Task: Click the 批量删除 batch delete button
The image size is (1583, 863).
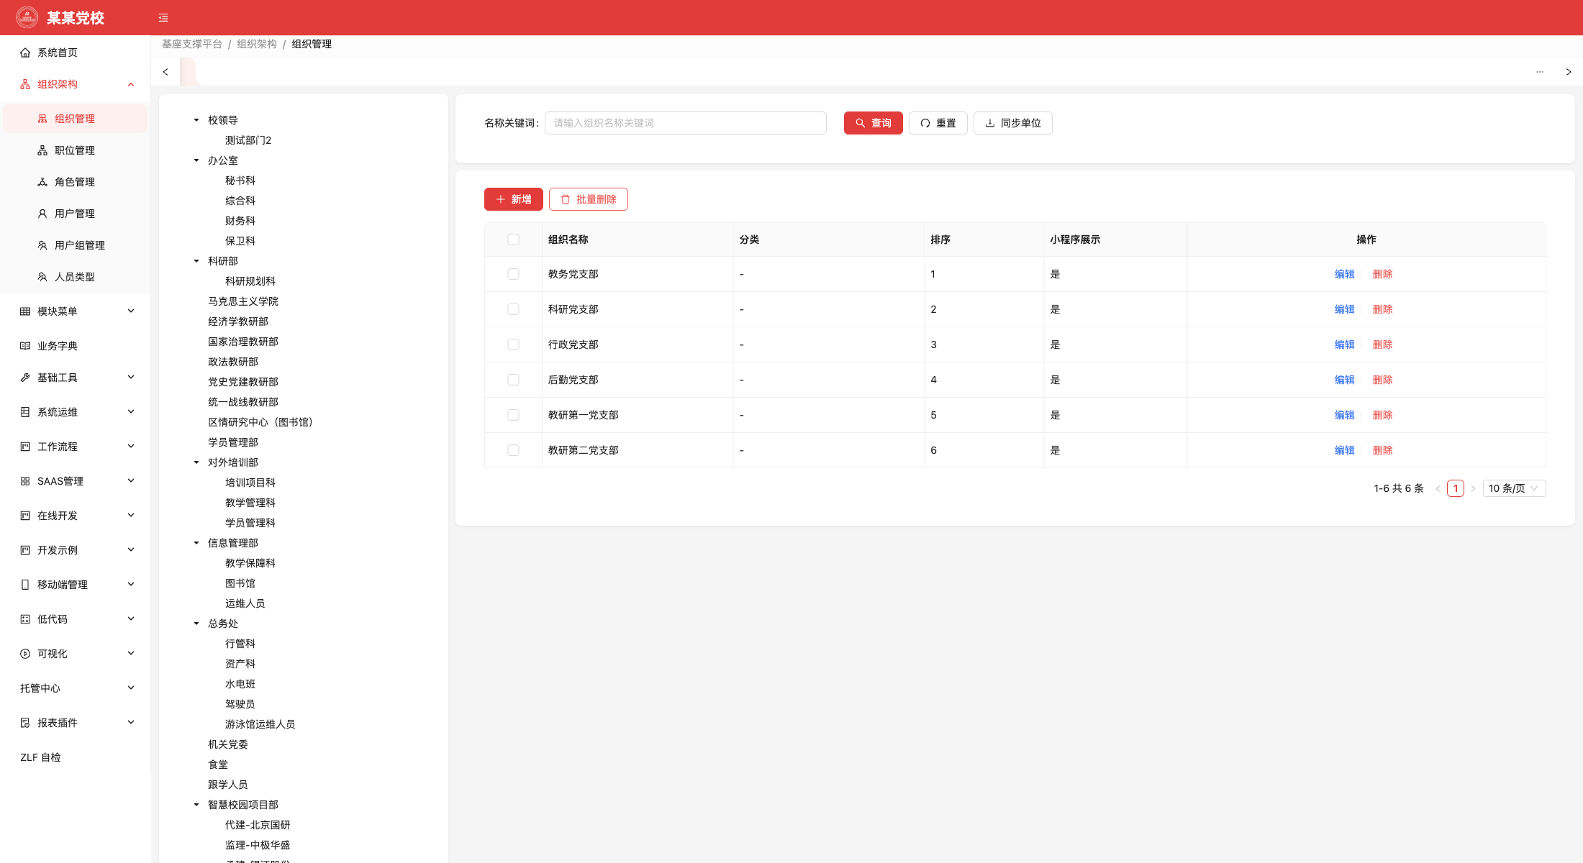Action: 588,199
